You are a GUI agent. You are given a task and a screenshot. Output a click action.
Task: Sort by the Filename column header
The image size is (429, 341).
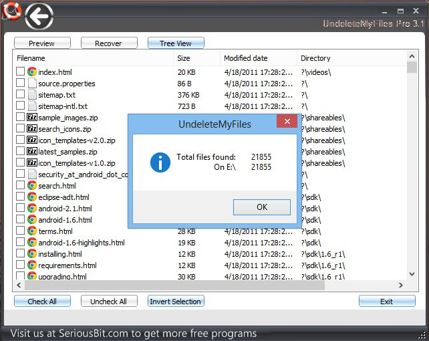(93, 58)
